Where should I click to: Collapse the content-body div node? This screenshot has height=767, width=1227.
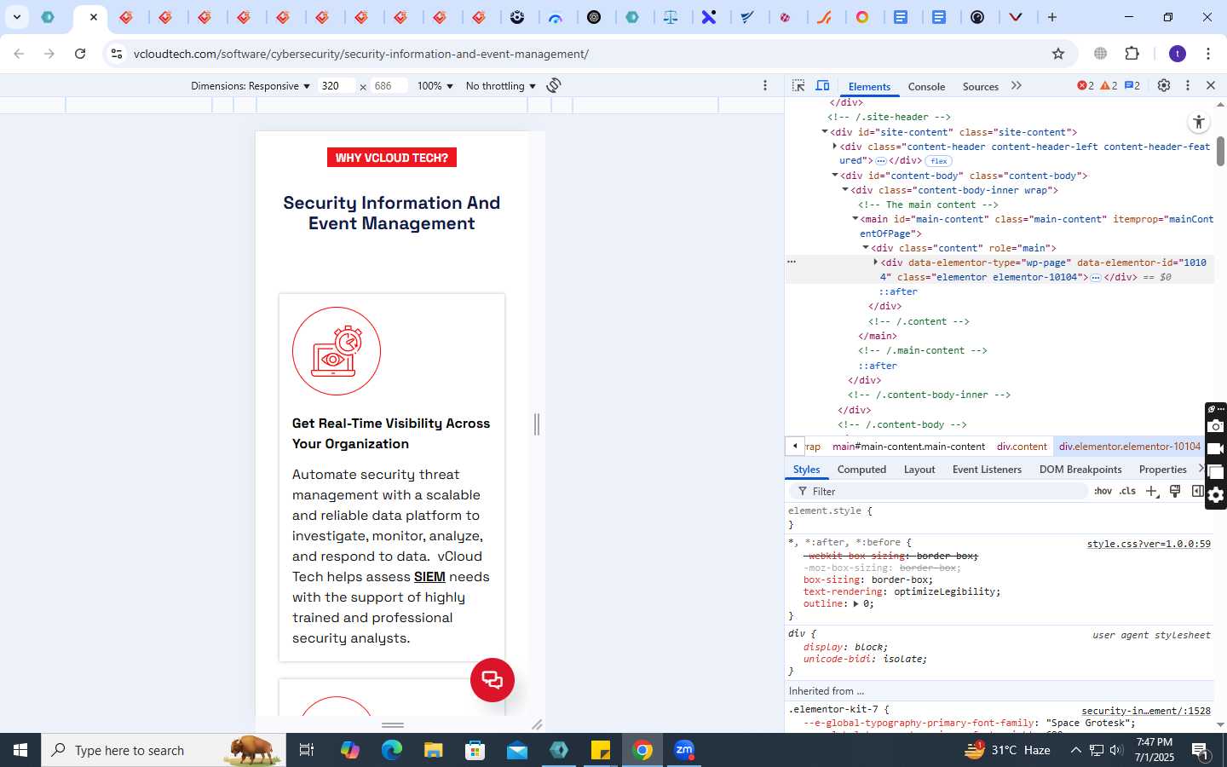835,176
